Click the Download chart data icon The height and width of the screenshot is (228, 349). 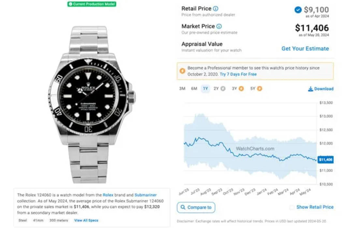pos(310,89)
